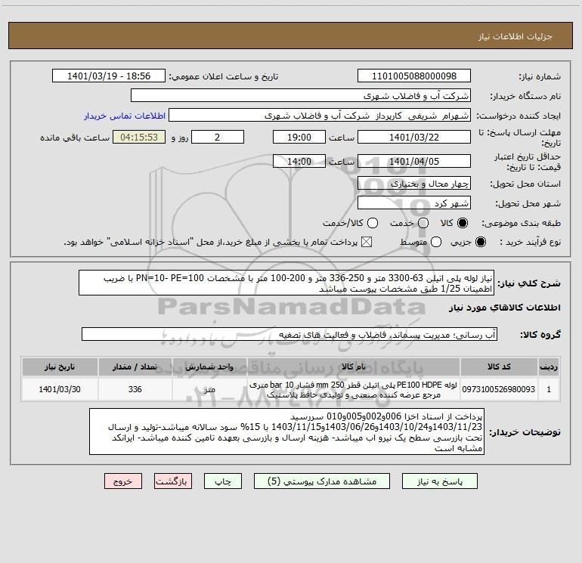Click the remaining days field showing 2
582x563 pixels.
pyautogui.click(x=218, y=137)
